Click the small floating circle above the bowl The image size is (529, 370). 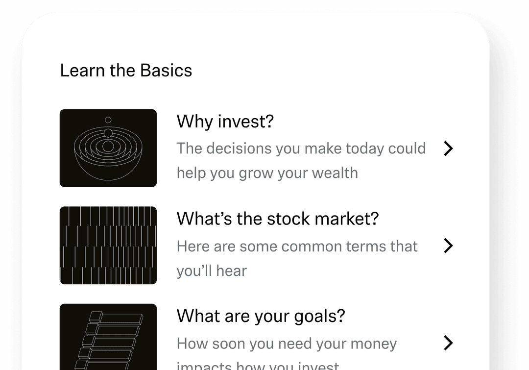108,120
